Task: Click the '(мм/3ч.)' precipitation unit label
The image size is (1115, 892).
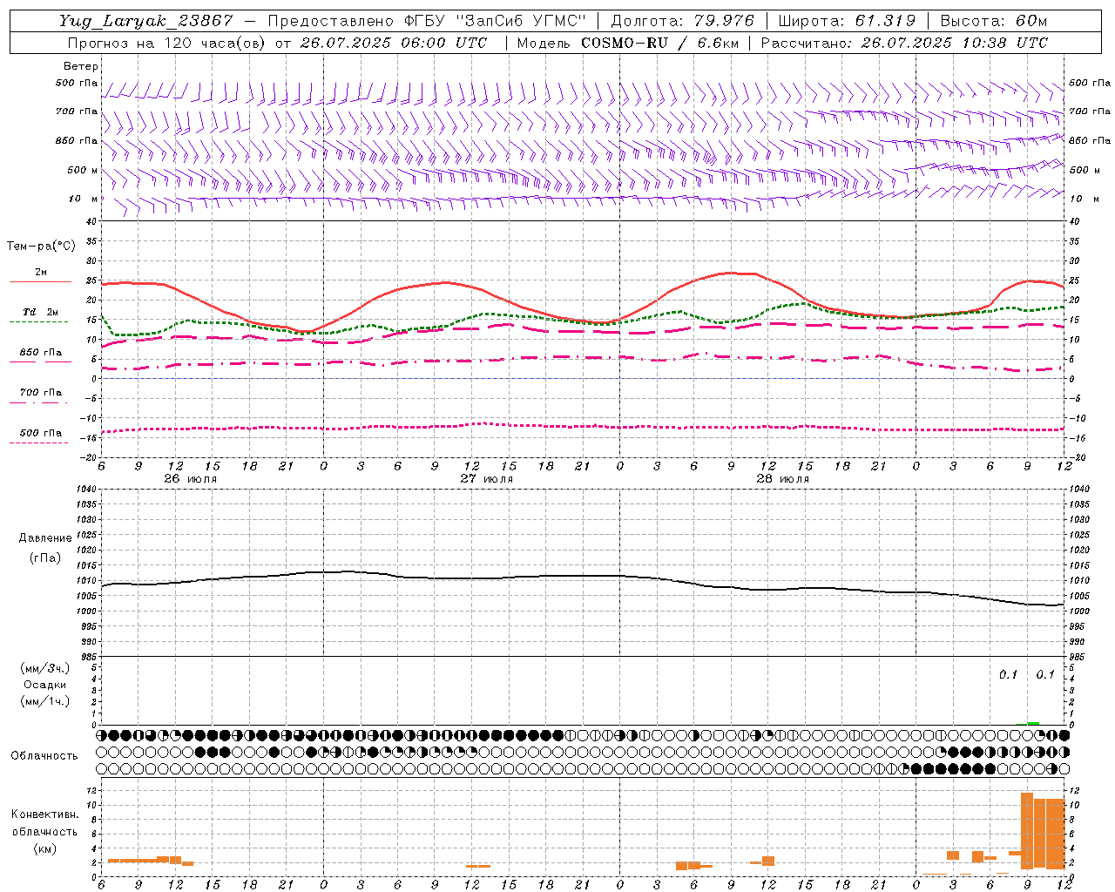Action: (45, 668)
